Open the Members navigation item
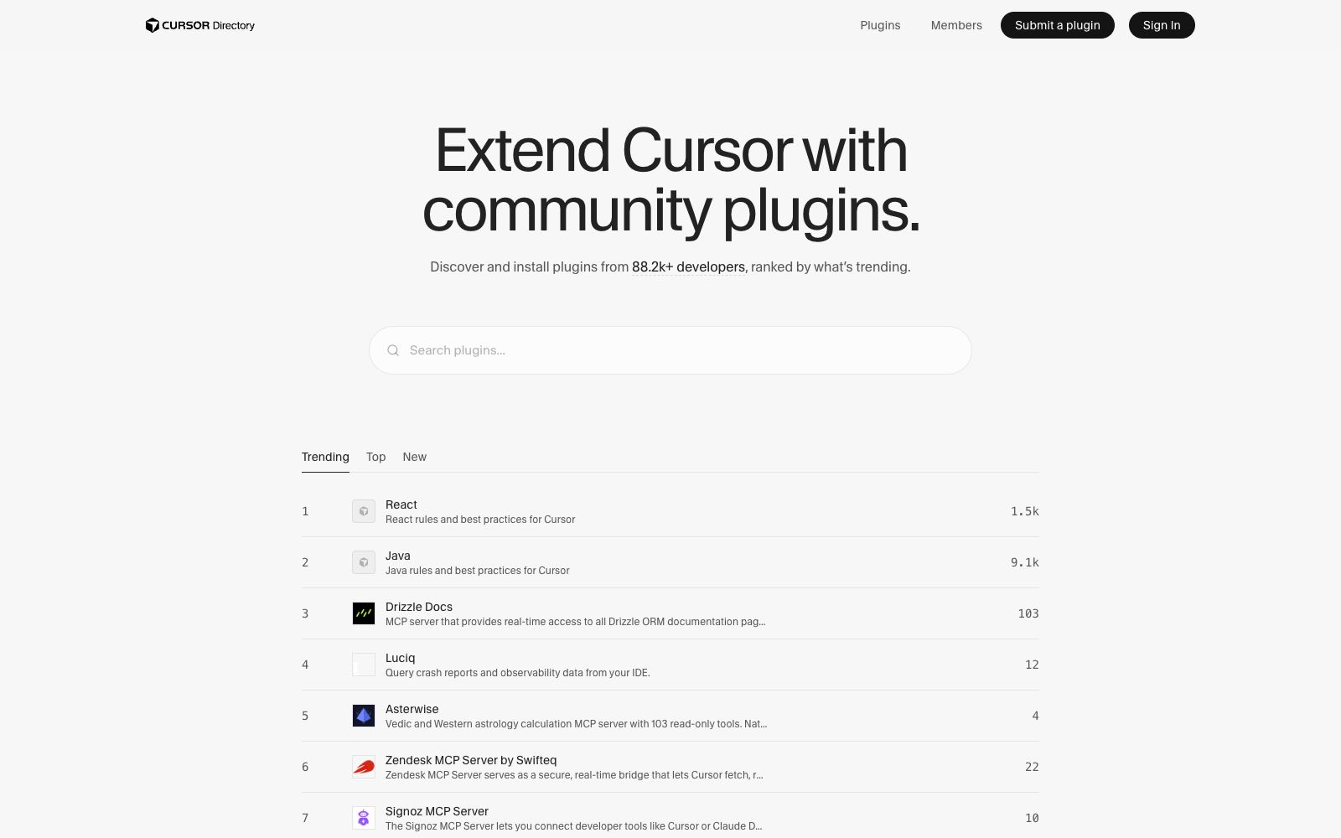Screen dimensions: 1341x838 tap(956, 25)
